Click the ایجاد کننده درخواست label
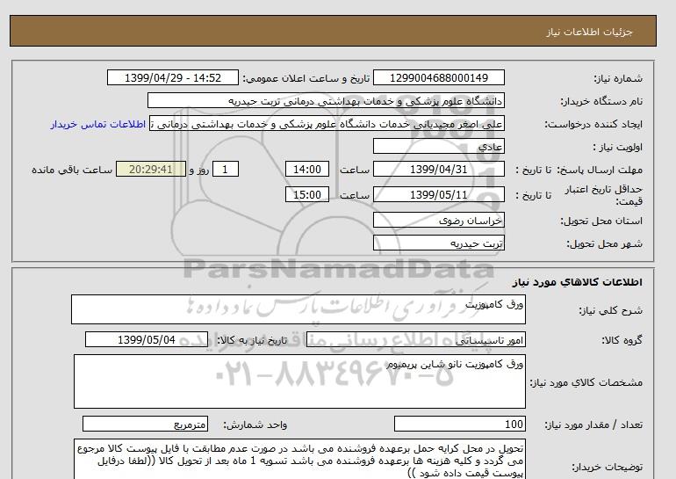 tap(593, 125)
